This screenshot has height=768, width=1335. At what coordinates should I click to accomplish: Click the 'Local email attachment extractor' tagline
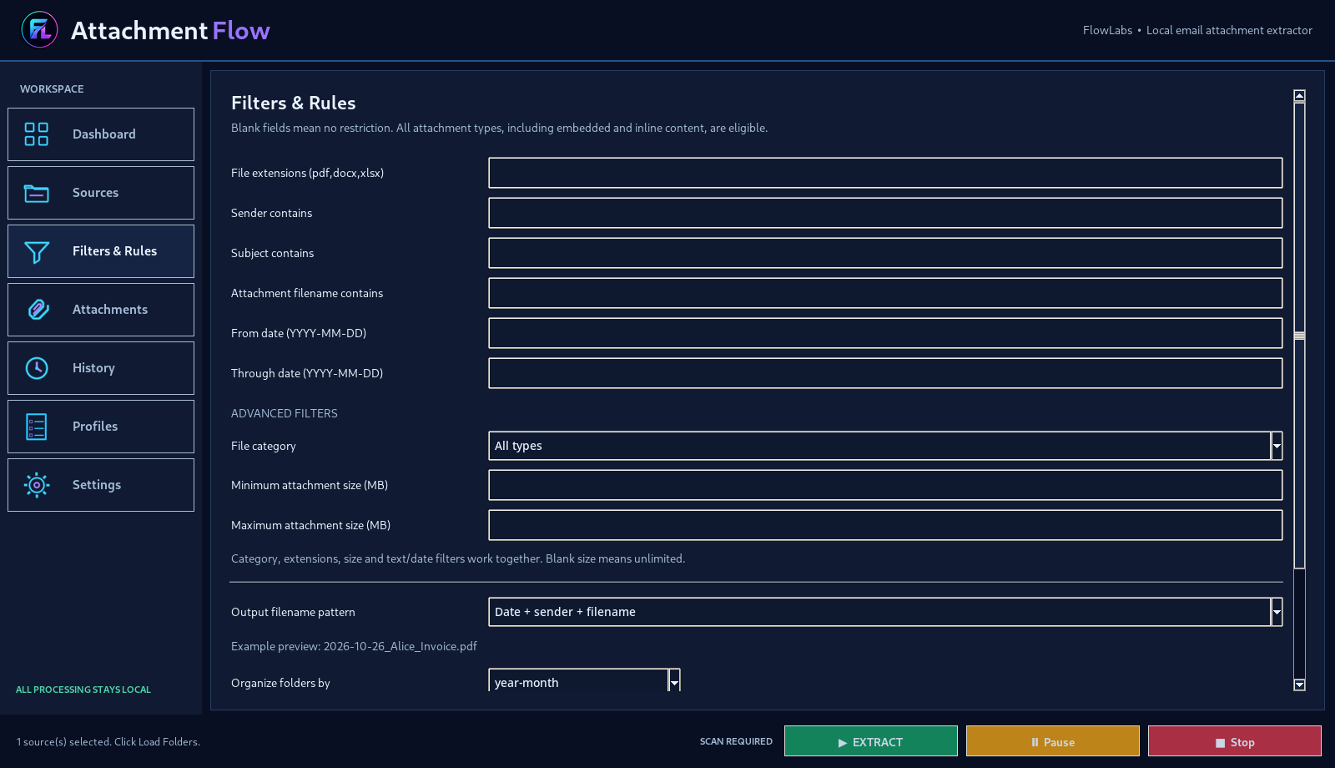1229,30
